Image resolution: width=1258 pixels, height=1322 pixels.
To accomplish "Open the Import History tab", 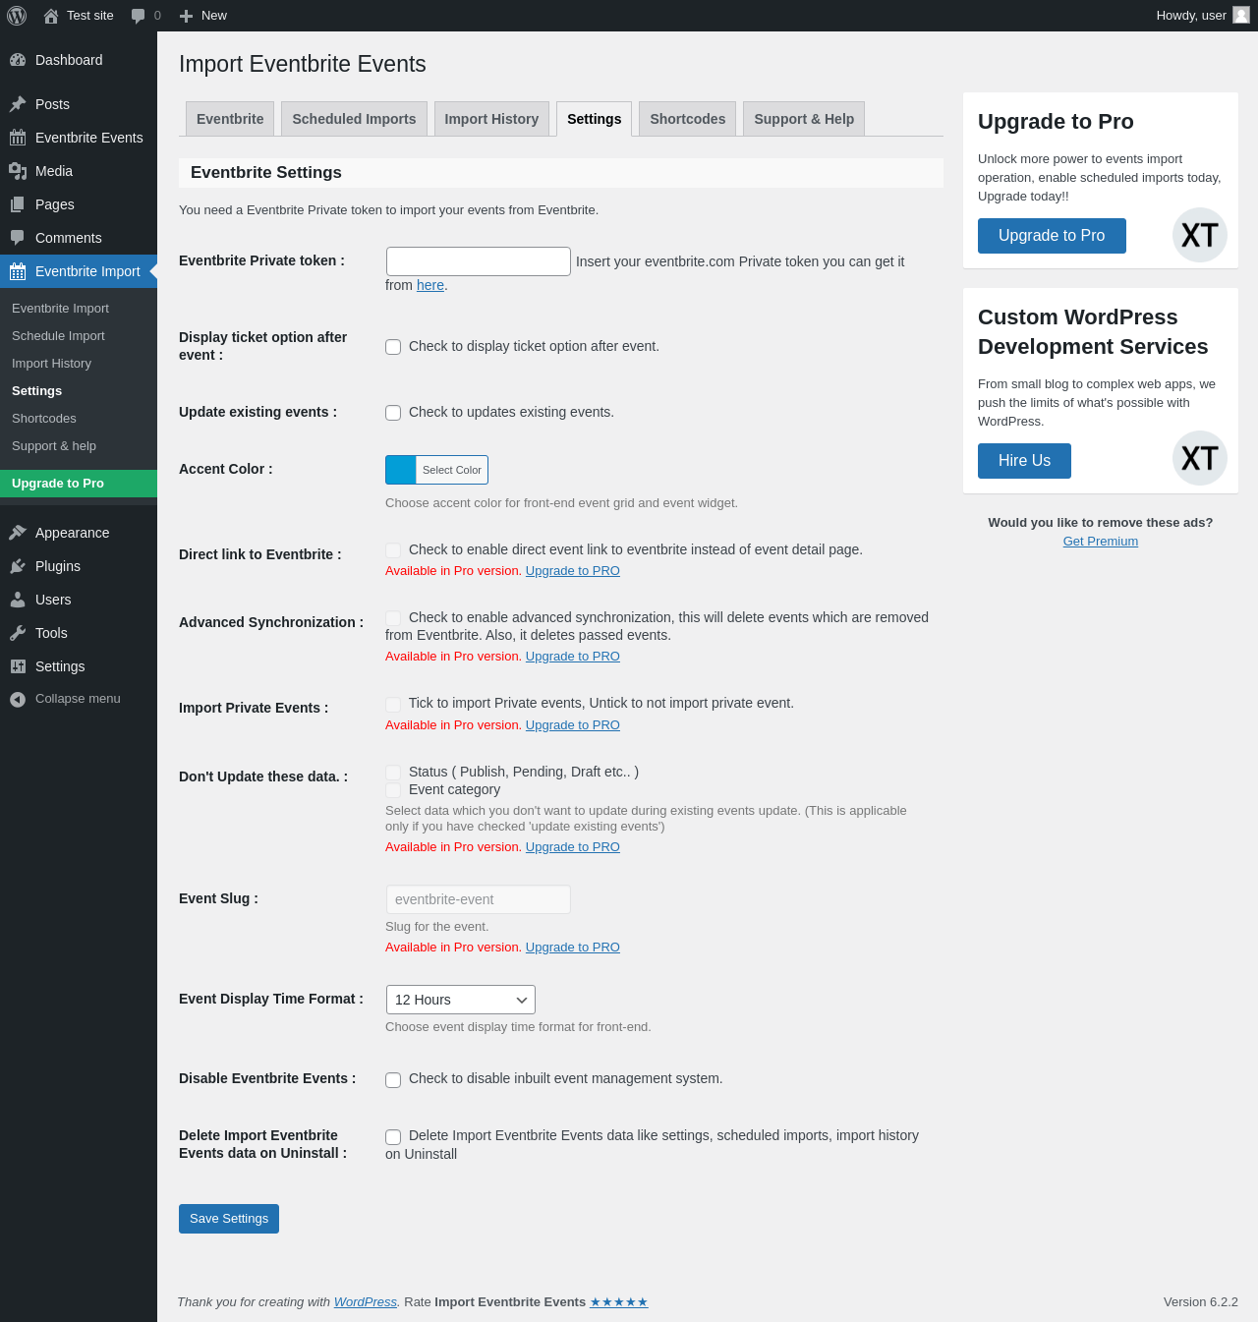I will pos(491,119).
